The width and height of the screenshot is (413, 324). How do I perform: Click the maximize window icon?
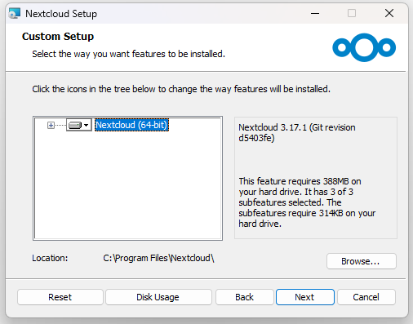(x=352, y=13)
